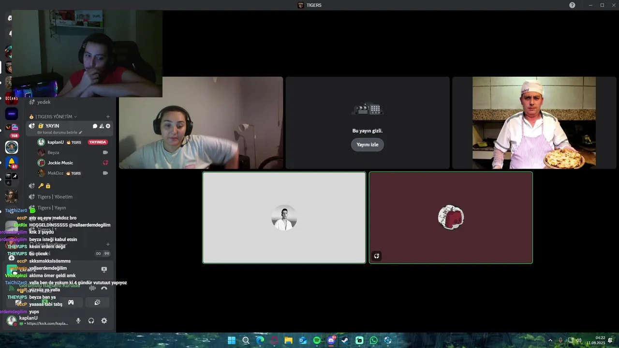Screen dimensions: 619x348
Task: Click the 00 99 user limit indicator
Action: pyautogui.click(x=103, y=254)
